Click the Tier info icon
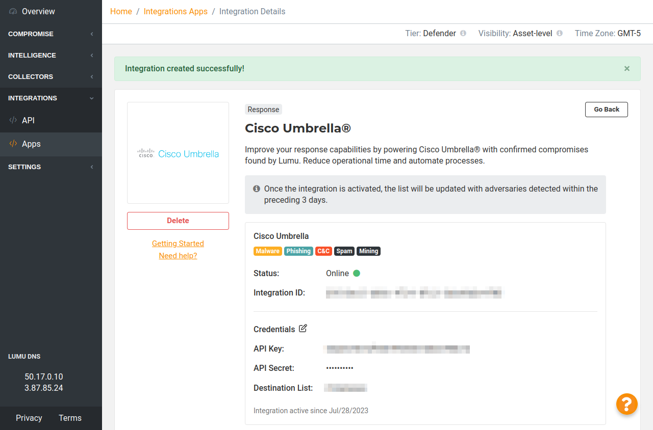This screenshot has width=653, height=430. (463, 33)
